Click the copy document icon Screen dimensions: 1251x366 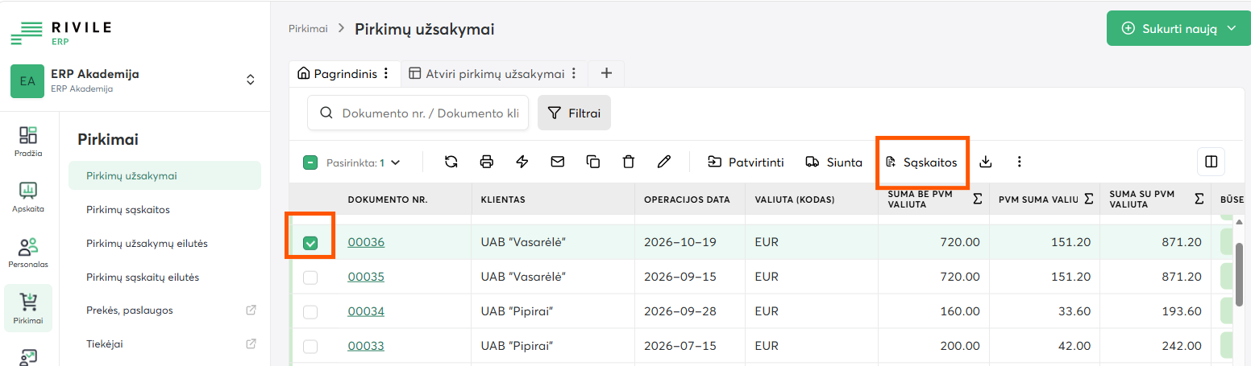pos(593,162)
